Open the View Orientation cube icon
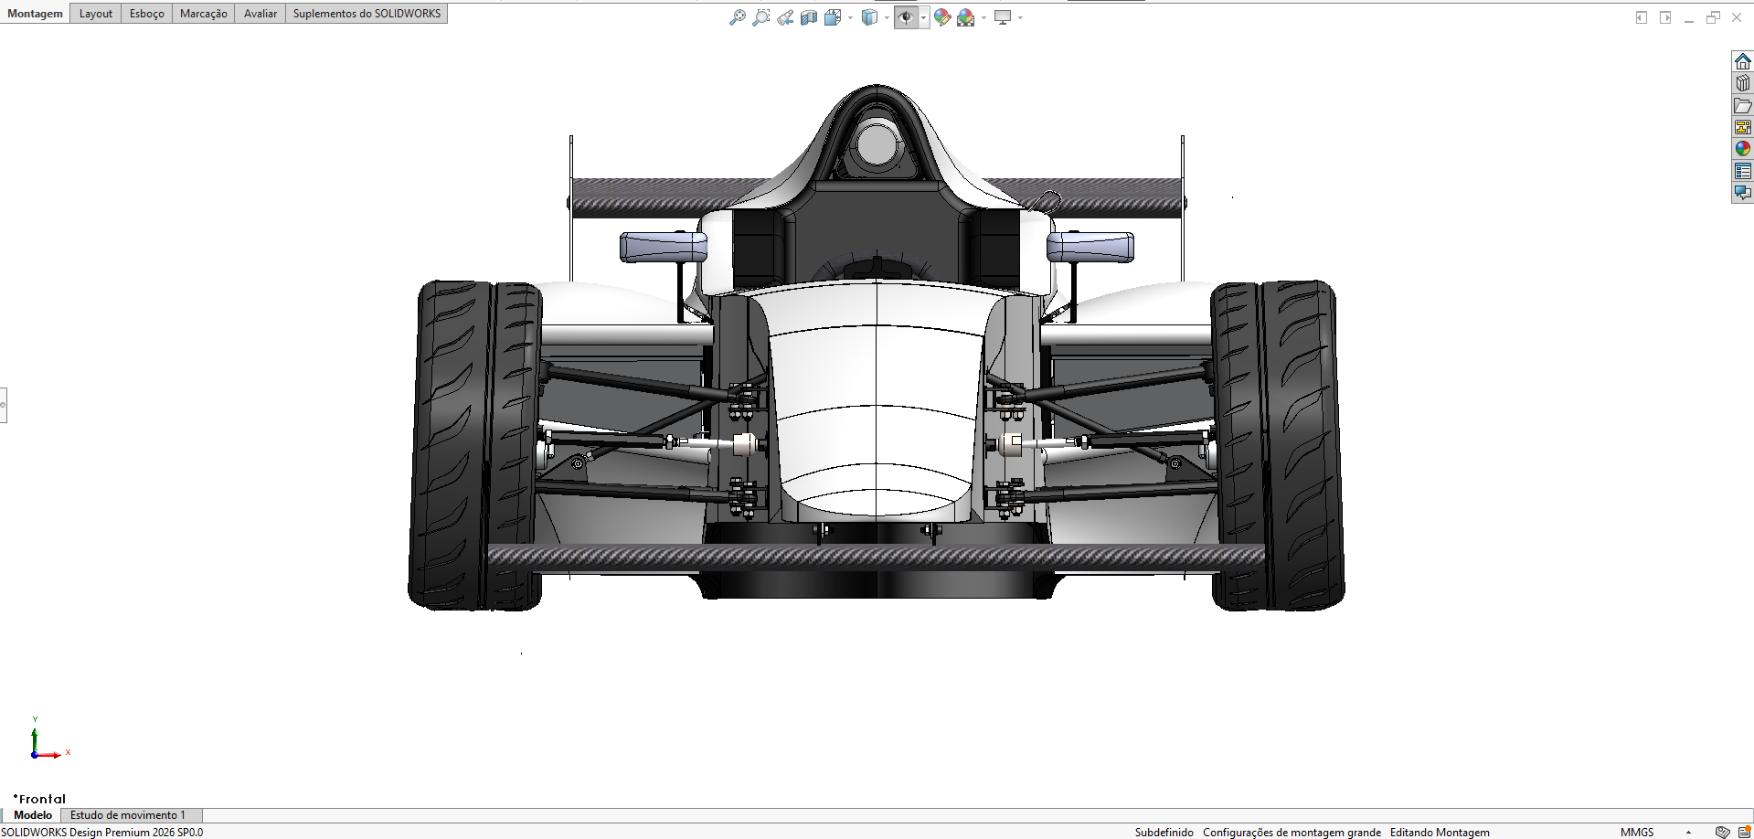 point(832,17)
